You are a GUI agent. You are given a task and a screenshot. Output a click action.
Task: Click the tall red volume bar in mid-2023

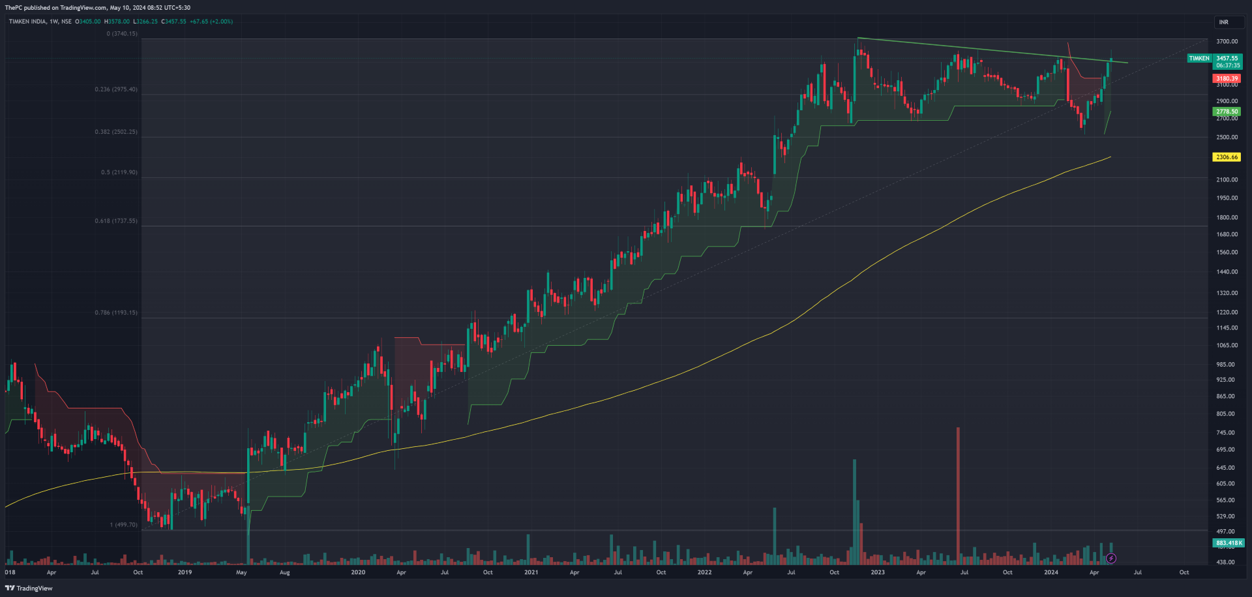tap(958, 496)
